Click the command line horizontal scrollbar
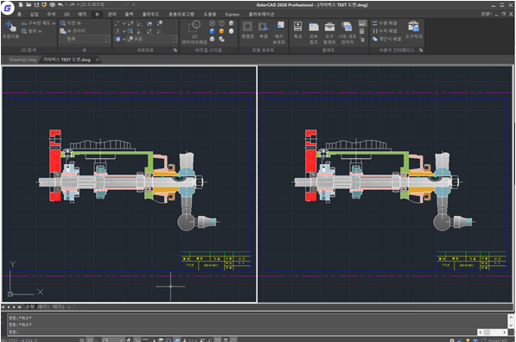 (x=493, y=332)
